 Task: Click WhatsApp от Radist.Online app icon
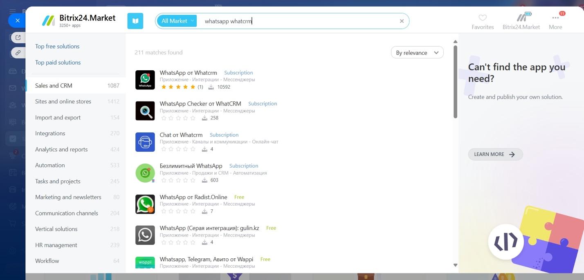point(145,204)
